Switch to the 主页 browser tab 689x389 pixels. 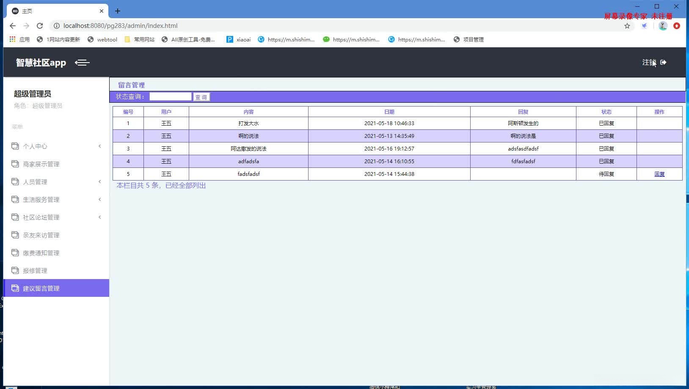(57, 11)
